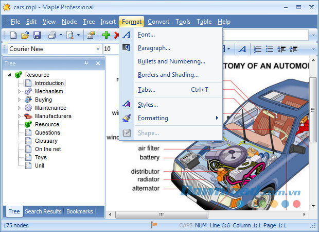Image resolution: width=319 pixels, height=232 pixels.
Task: Click the root Resource green cubes icon
Action: [19, 75]
